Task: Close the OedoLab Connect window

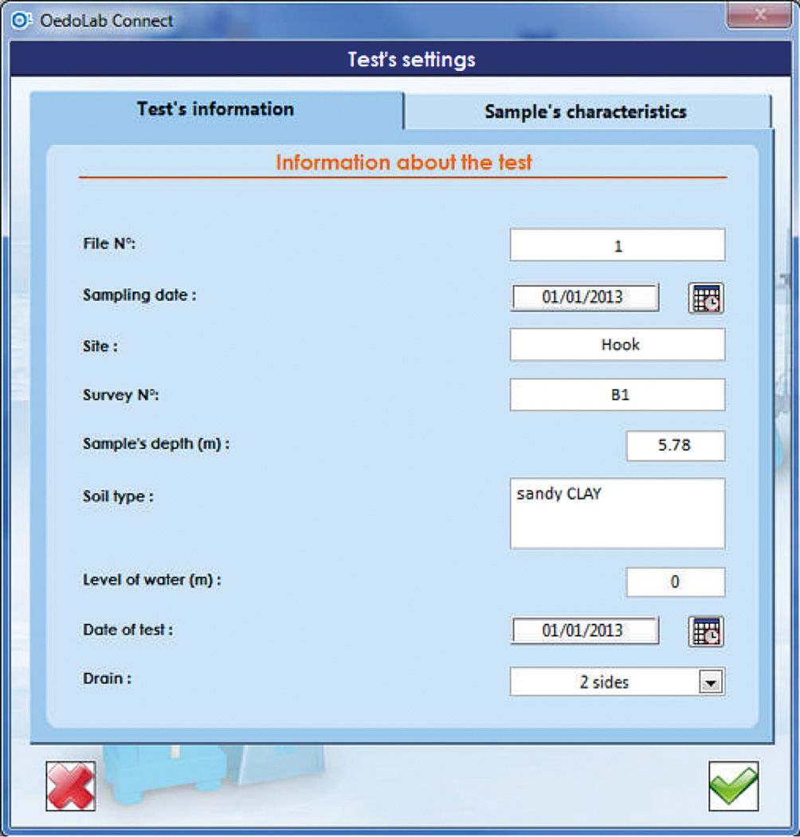Action: (759, 14)
